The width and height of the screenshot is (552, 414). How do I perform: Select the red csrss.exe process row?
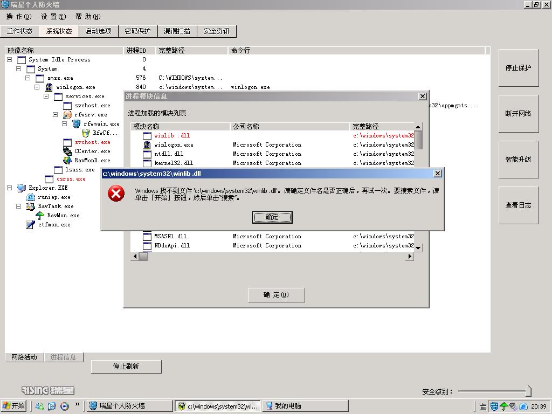coord(71,178)
